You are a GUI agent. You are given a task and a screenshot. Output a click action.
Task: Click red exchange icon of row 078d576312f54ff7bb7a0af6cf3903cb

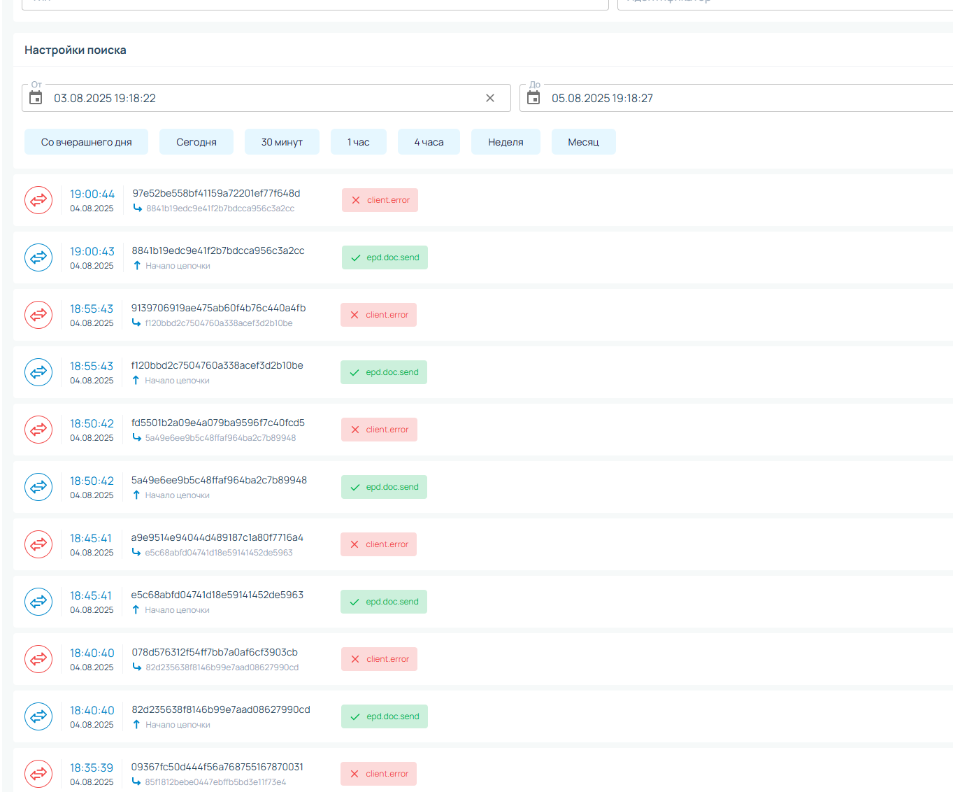tap(38, 659)
